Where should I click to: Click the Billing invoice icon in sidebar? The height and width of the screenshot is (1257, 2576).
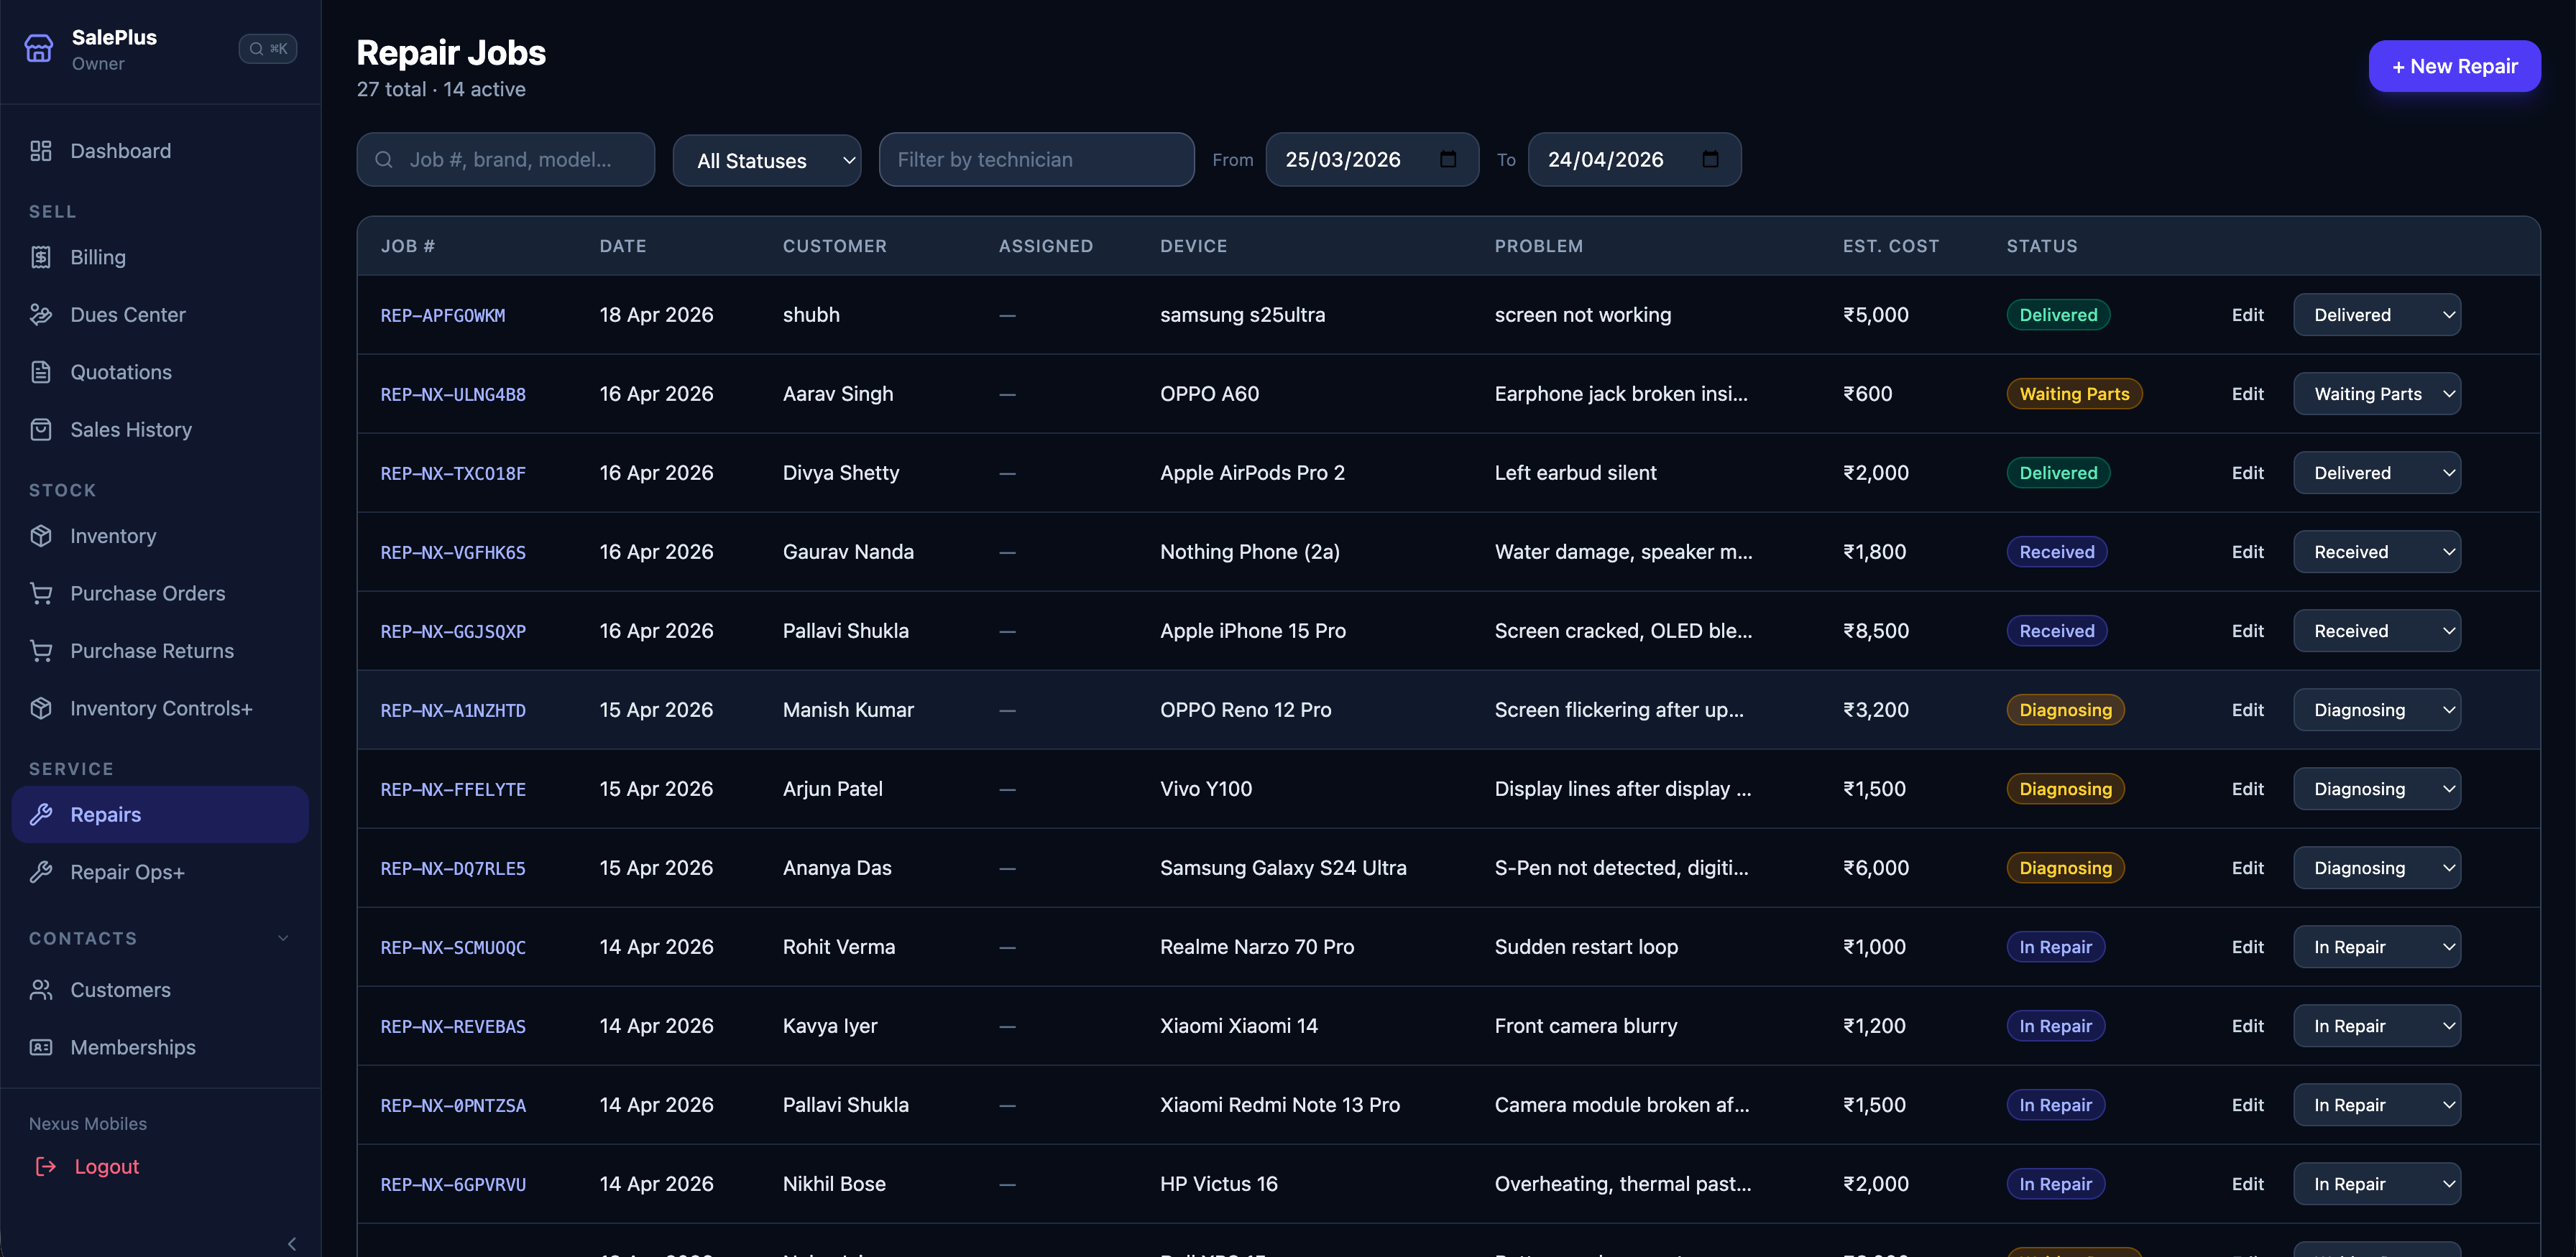tap(40, 257)
